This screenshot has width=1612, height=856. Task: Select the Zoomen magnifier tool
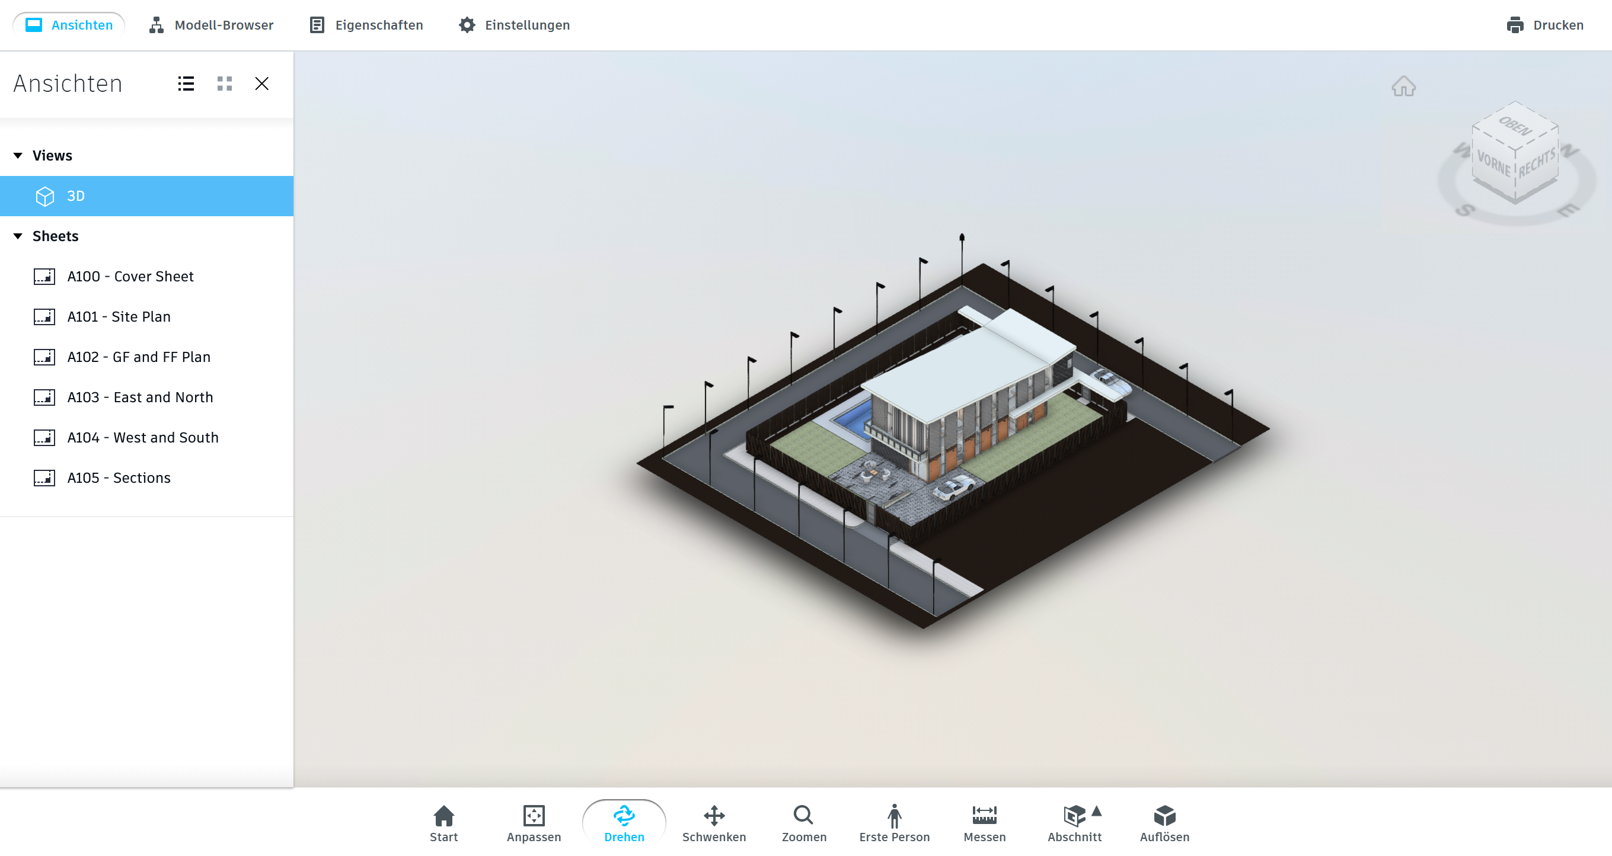tap(803, 823)
